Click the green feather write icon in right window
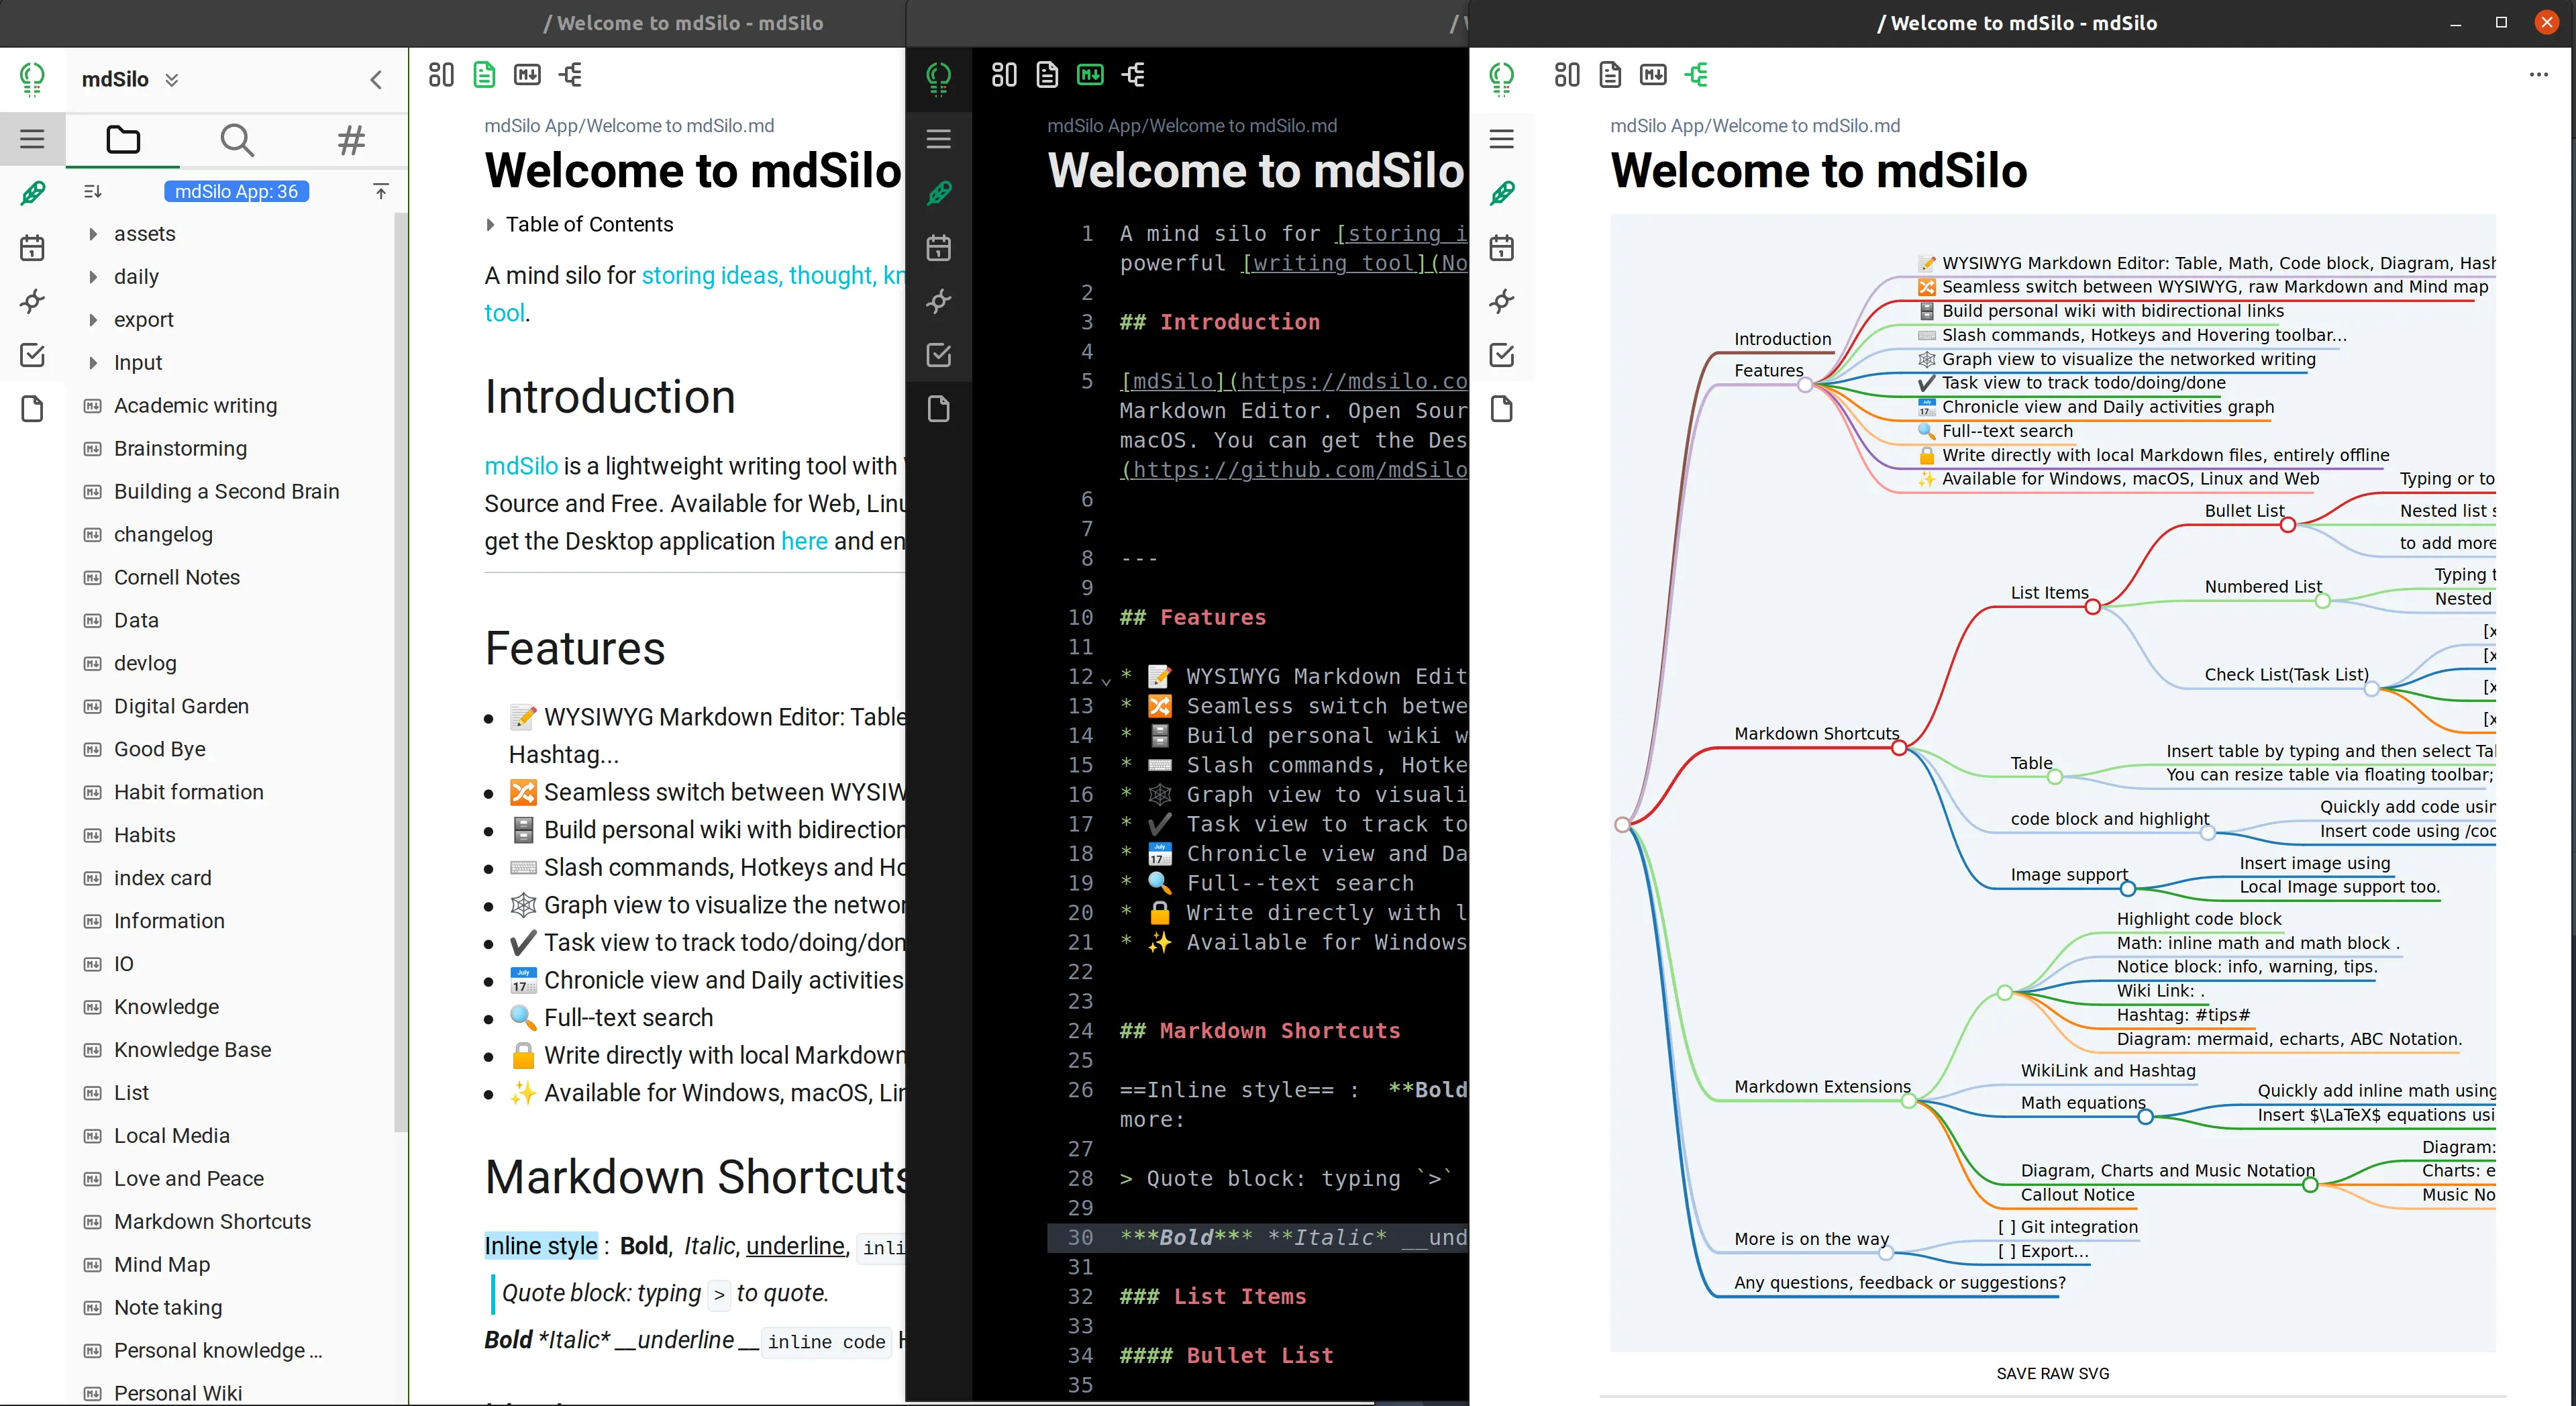Screen dimensions: 2576x1406 pyautogui.click(x=1502, y=193)
